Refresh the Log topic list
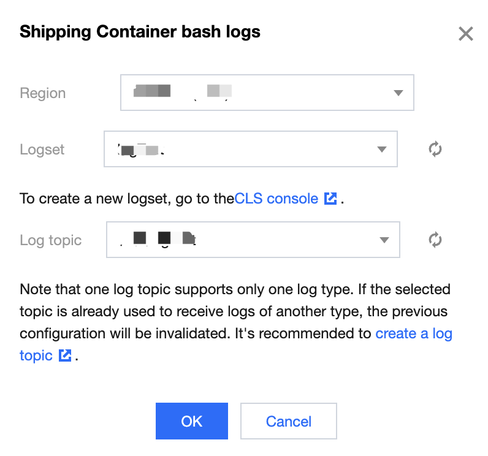Viewport: 488px width, 456px height. [435, 240]
